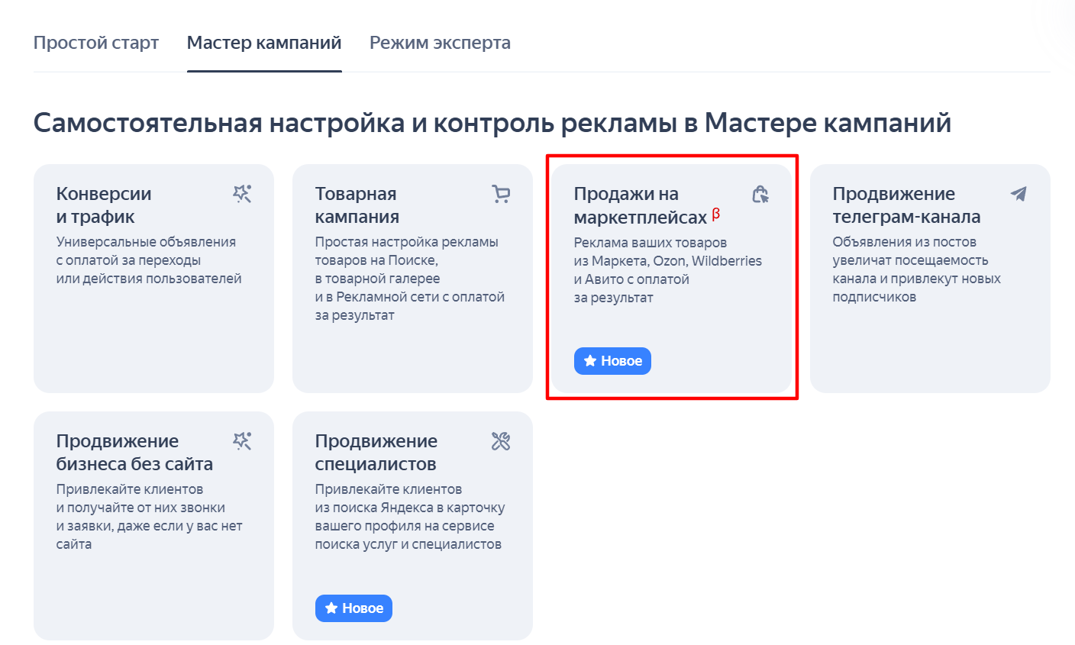The width and height of the screenshot is (1075, 645).
Task: Click the crossed tools icon in Продвижение специалистов
Action: click(501, 441)
